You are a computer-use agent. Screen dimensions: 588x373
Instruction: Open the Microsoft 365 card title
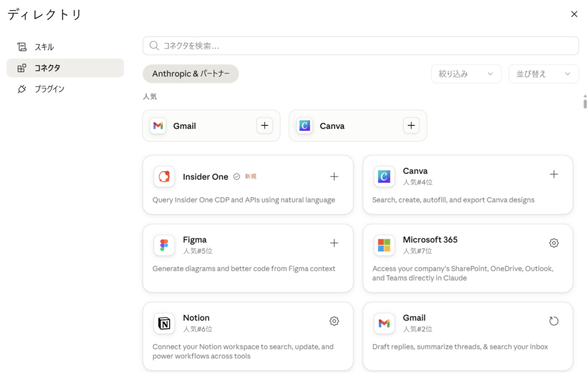click(x=430, y=239)
